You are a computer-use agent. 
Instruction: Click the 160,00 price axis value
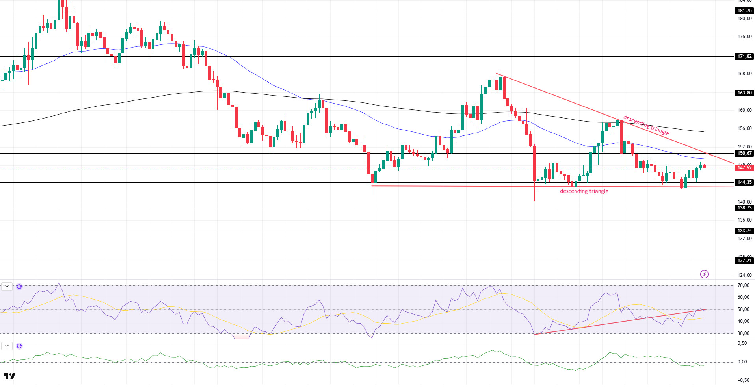(x=744, y=110)
